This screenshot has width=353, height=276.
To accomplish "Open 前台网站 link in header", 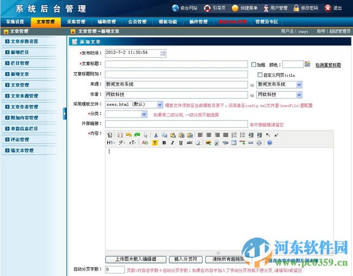I will pyautogui.click(x=185, y=8).
